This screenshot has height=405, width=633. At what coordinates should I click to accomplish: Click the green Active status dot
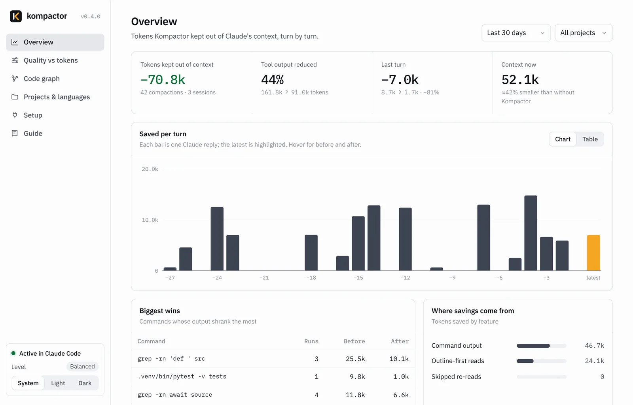(13, 353)
